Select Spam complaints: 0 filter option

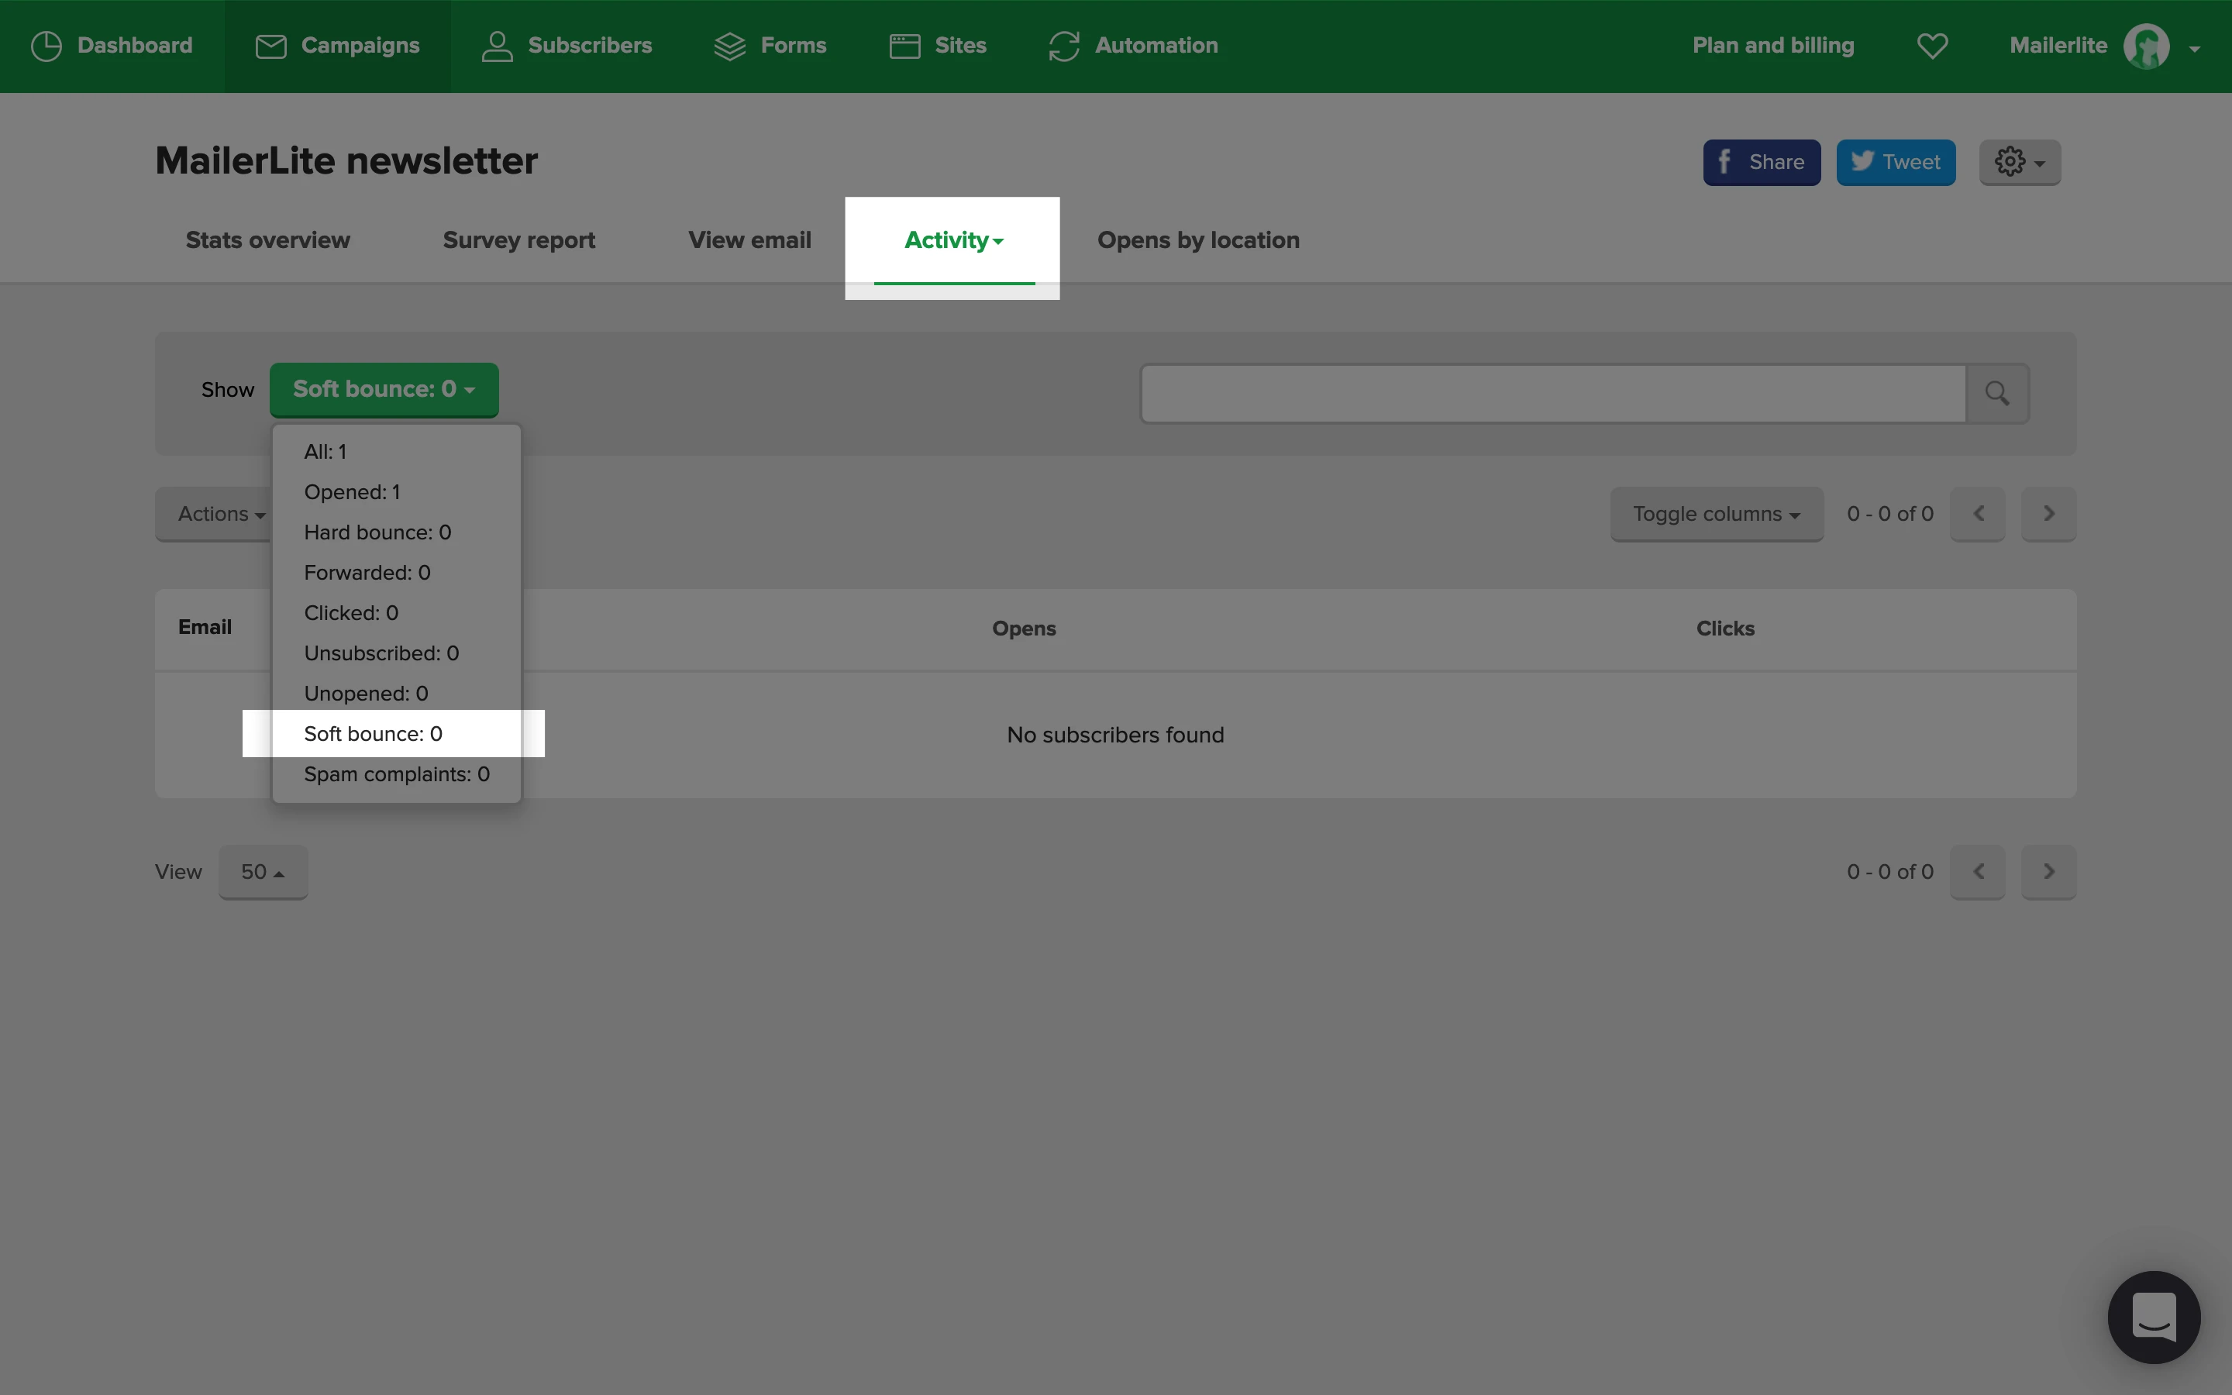(x=397, y=774)
